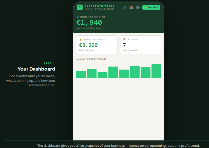Click the 'Your Dashboard' heading

pos(36,69)
